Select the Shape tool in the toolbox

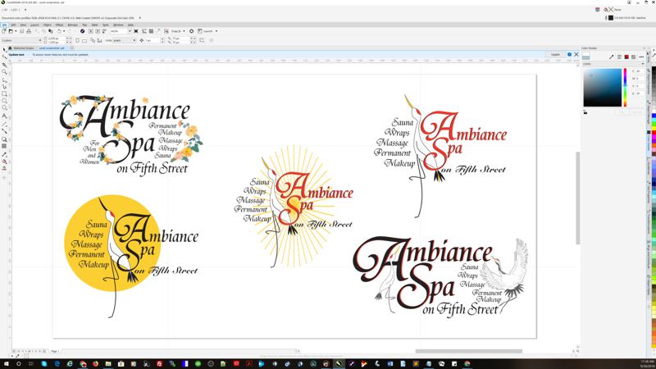(5, 57)
